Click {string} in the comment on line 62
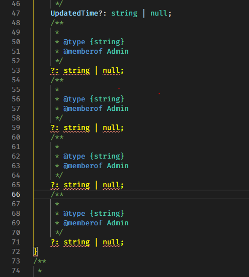 (107, 157)
